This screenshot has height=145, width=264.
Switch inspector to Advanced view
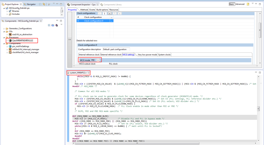[240, 4]
